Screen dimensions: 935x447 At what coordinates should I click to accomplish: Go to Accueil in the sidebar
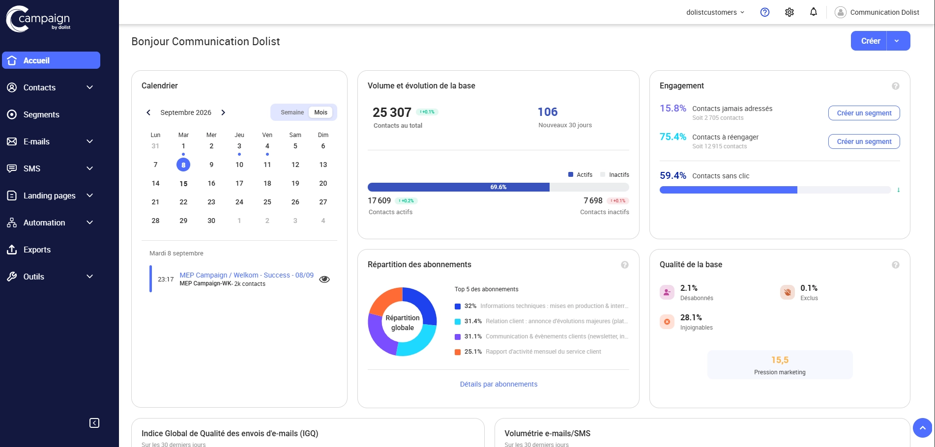[x=51, y=60]
